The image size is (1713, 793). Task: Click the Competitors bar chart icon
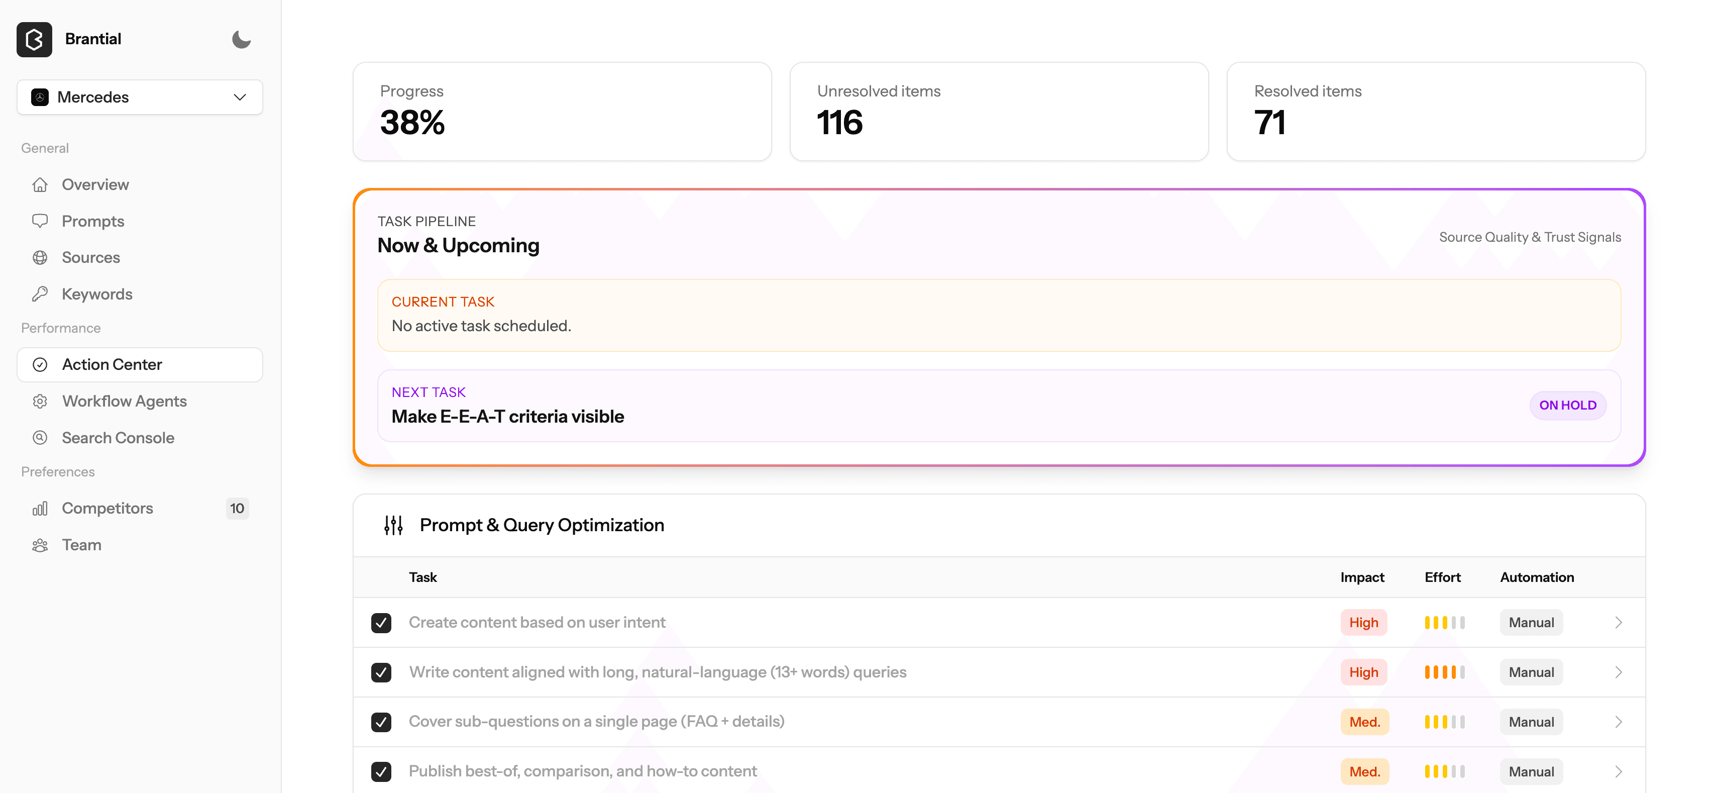[x=40, y=508]
